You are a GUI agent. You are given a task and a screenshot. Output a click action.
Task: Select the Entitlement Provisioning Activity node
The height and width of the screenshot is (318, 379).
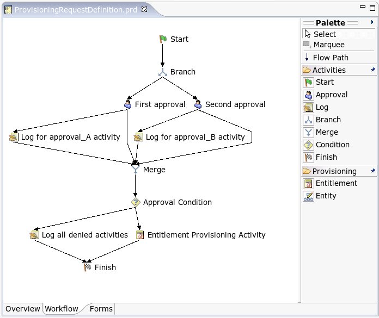pyautogui.click(x=206, y=235)
